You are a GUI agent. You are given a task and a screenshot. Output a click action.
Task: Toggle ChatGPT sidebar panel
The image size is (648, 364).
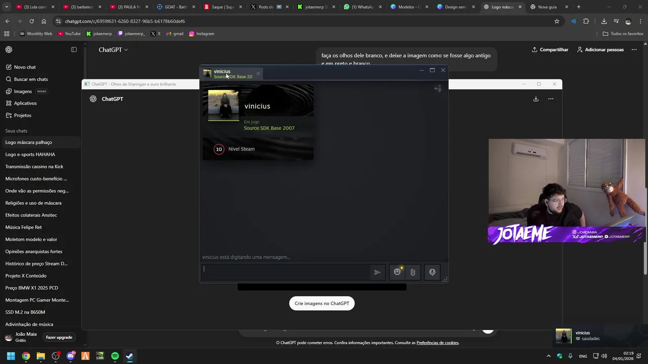click(74, 50)
